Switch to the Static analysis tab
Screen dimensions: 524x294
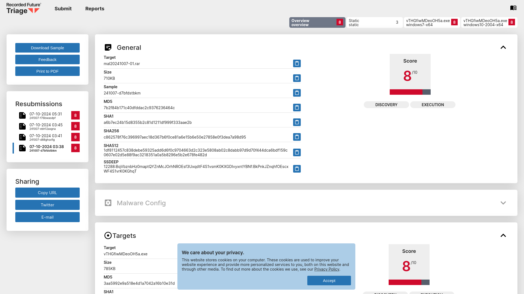click(374, 23)
